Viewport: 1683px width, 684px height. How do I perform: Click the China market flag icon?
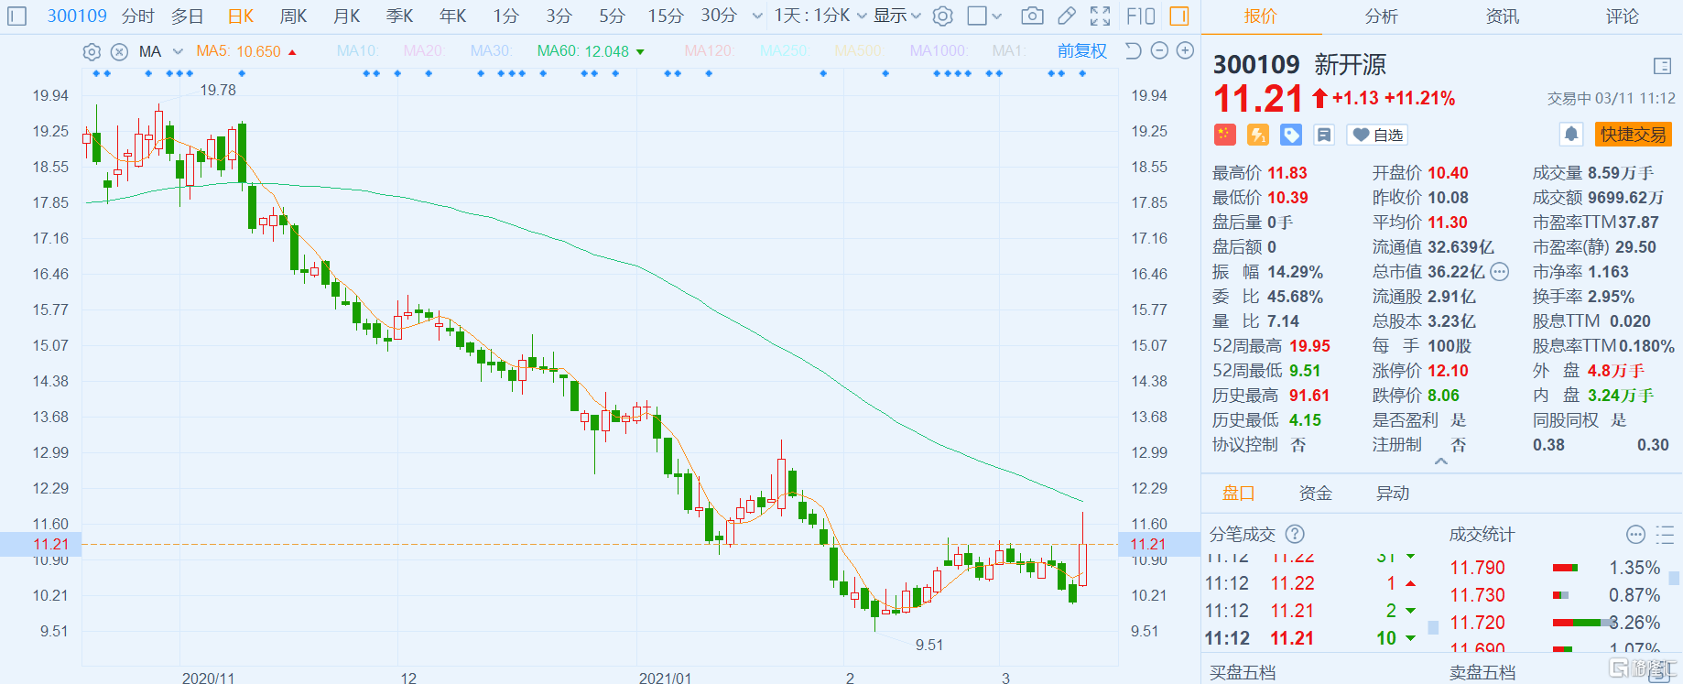click(x=1225, y=135)
